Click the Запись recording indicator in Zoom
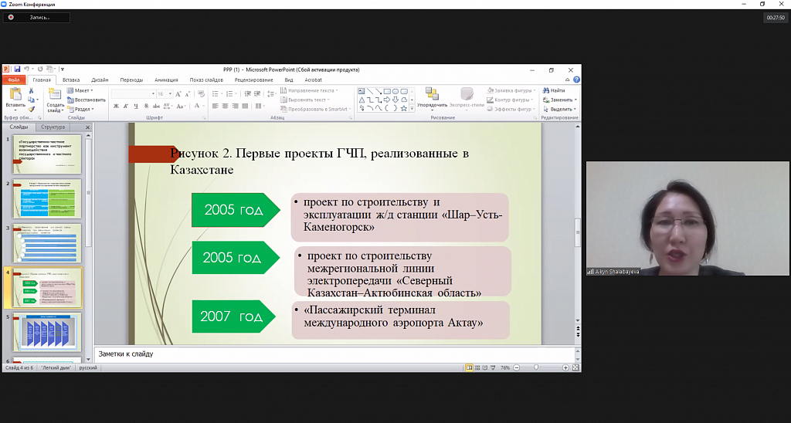Image resolution: width=791 pixels, height=423 pixels. (36, 17)
